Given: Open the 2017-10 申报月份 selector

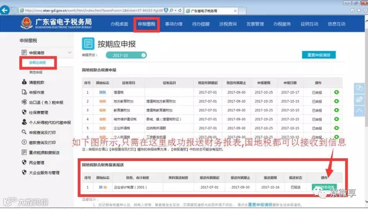Looking at the screenshot, I should point(126,55).
